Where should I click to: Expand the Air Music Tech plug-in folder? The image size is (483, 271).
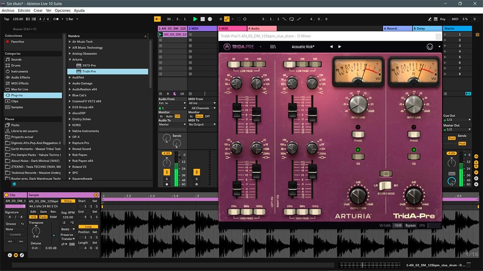[70, 42]
